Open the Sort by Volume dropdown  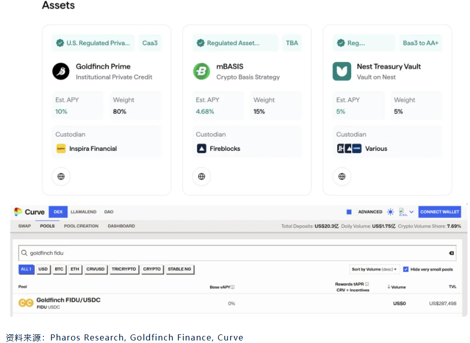374,270
